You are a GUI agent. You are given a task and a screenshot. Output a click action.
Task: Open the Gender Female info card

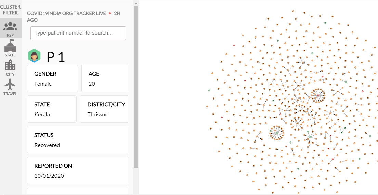(52, 78)
